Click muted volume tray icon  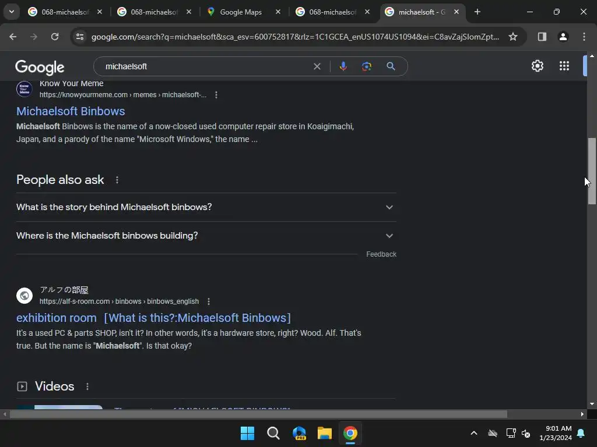pyautogui.click(x=526, y=433)
